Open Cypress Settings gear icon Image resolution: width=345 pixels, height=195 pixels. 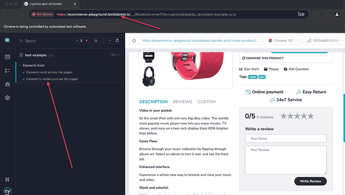(8, 98)
